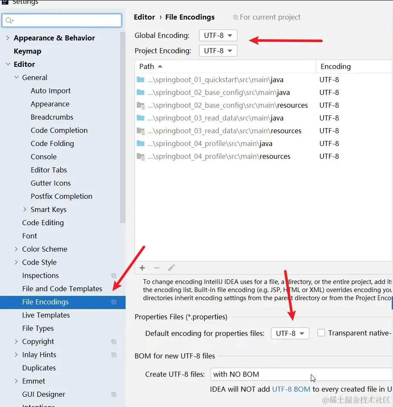
Task: Open Live Templates settings
Action: pos(46,315)
